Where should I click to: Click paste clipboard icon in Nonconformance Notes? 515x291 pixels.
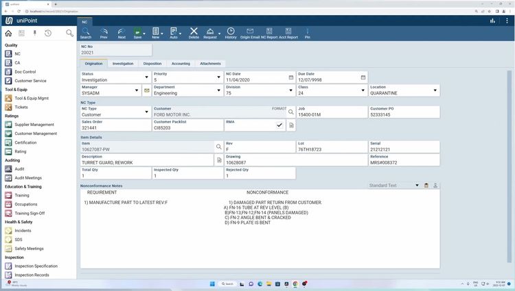point(426,186)
